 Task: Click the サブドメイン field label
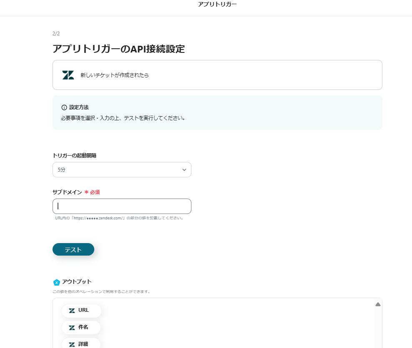pyautogui.click(x=67, y=192)
